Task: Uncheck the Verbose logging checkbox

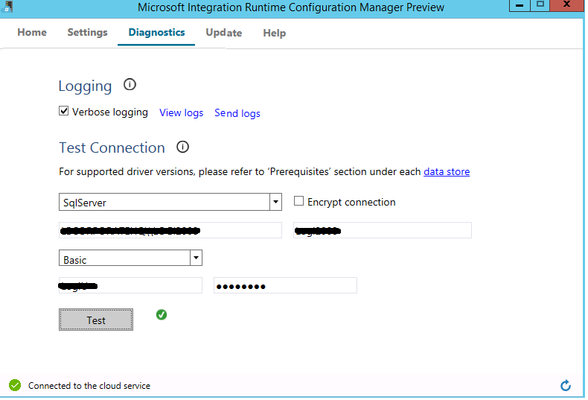Action: pos(64,111)
